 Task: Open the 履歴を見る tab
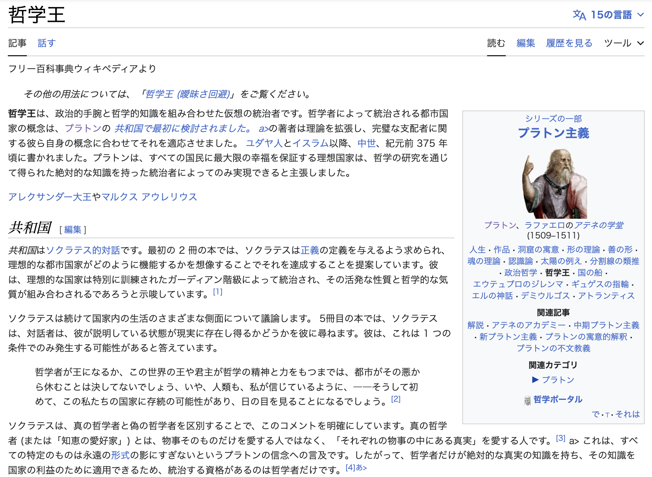pyautogui.click(x=569, y=43)
